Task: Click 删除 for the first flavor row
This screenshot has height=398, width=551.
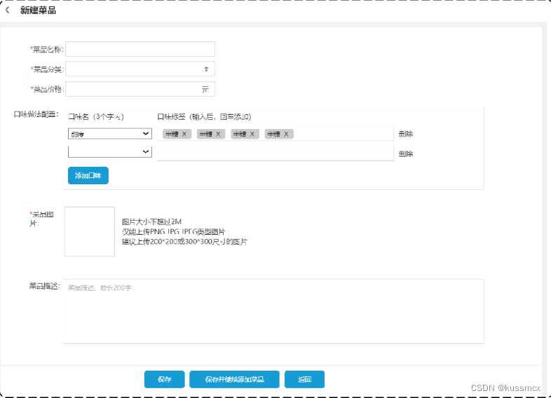Action: tap(405, 134)
